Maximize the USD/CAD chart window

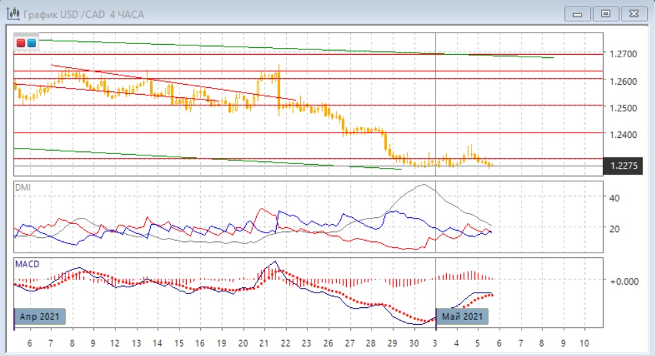coord(606,13)
